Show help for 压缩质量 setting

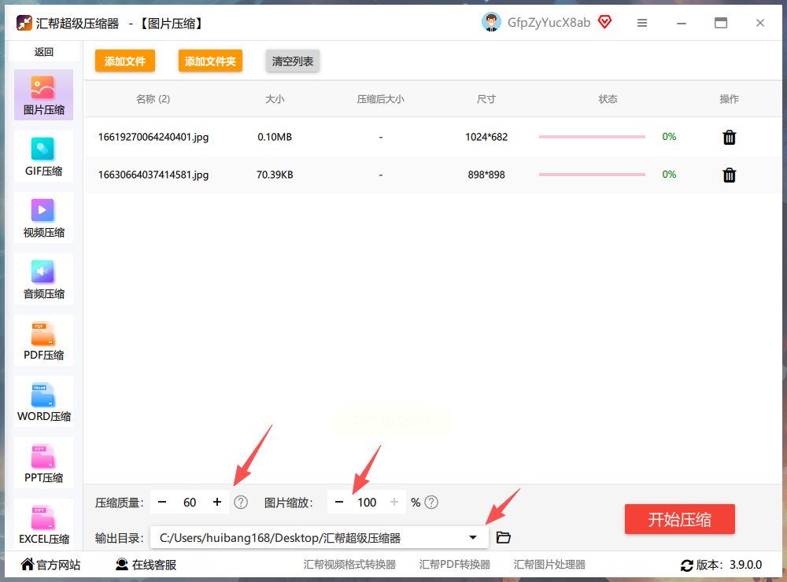pos(241,503)
